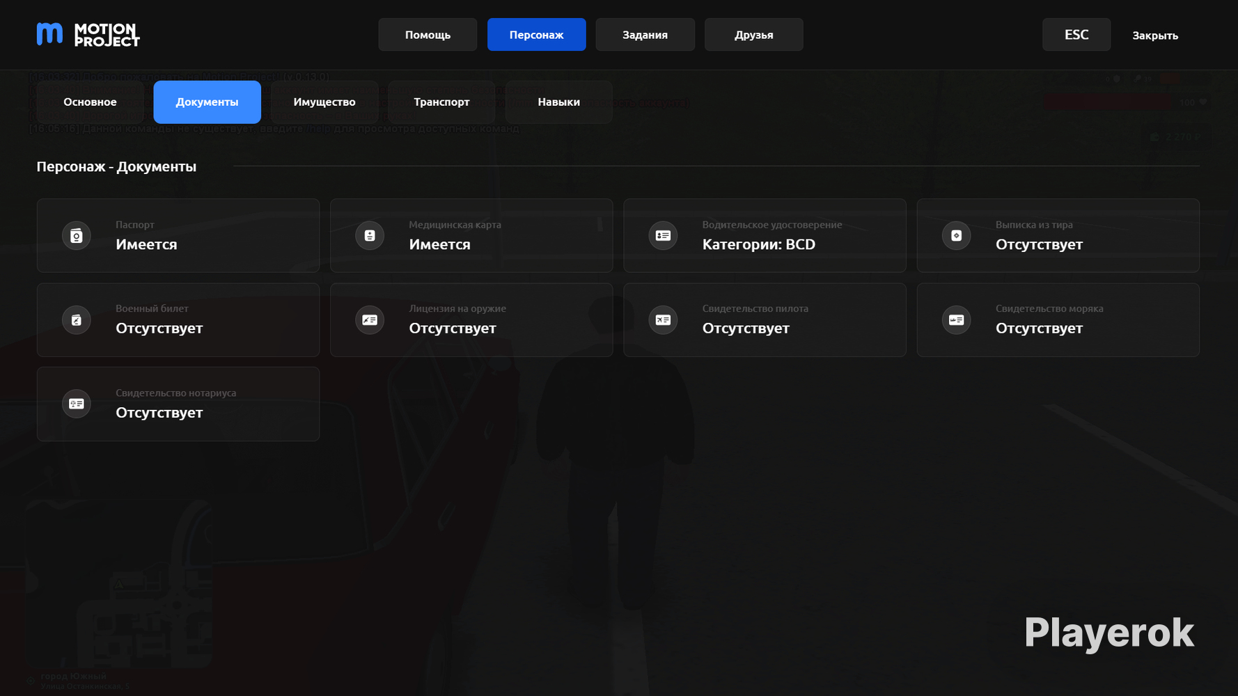
Task: Click the driver's license icon
Action: 663,236
